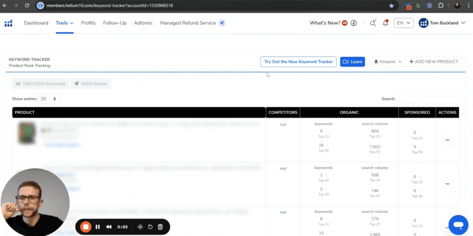Click the What's New 49 badge
This screenshot has width=473, height=236.
pos(345,23)
